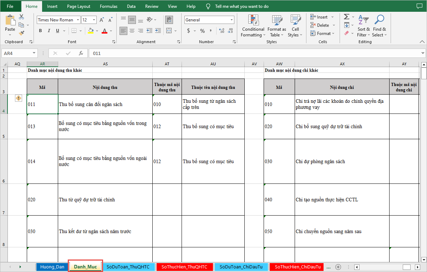Screen dimensions: 427x272
Task: Open the Find & Select tool
Action: (x=379, y=26)
